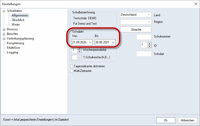Select the Berichte tree entry

(12, 34)
